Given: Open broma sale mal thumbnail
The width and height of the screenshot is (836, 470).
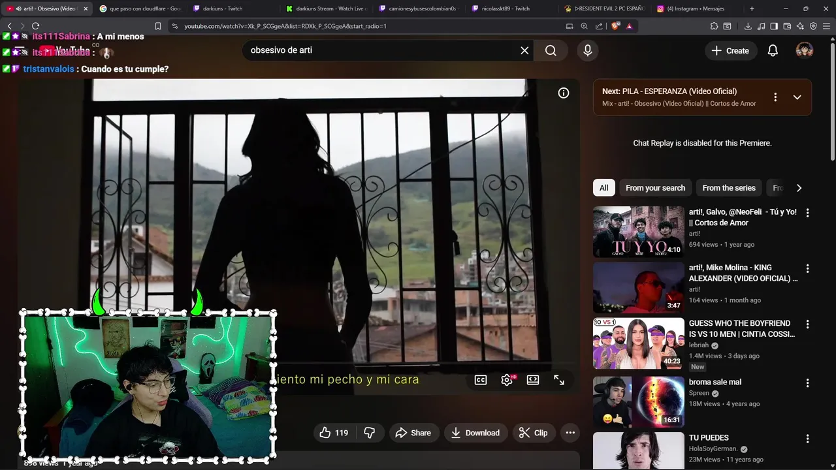Looking at the screenshot, I should (x=639, y=401).
